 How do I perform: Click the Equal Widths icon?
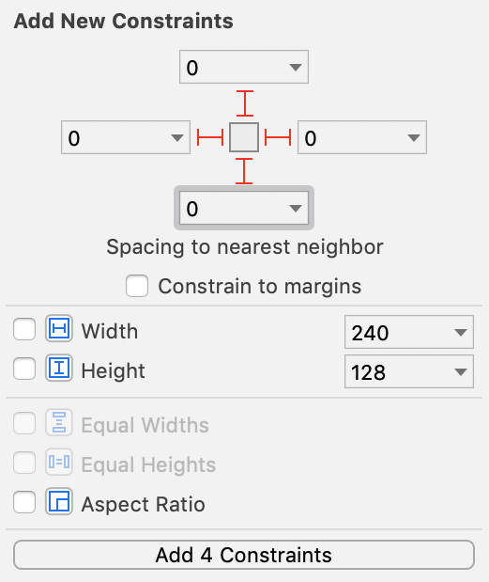pyautogui.click(x=59, y=422)
